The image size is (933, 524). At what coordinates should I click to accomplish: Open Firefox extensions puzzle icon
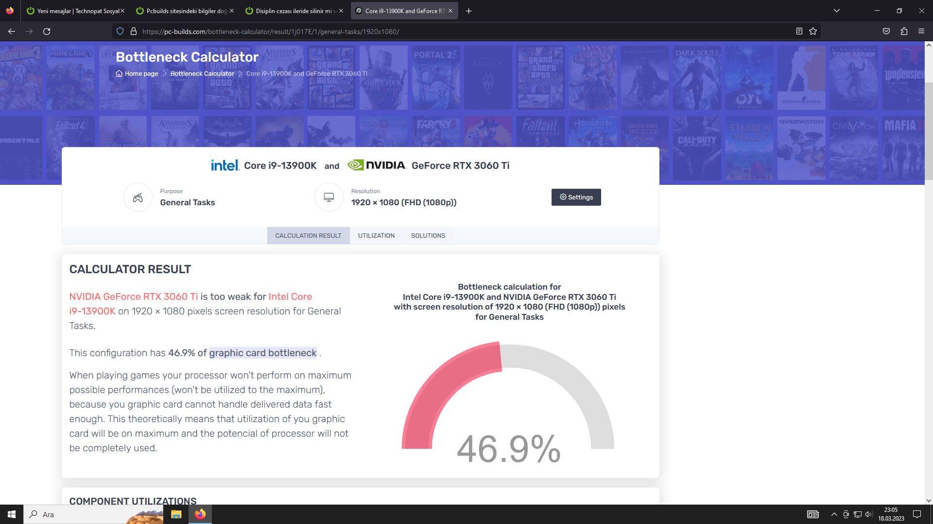[x=904, y=32]
